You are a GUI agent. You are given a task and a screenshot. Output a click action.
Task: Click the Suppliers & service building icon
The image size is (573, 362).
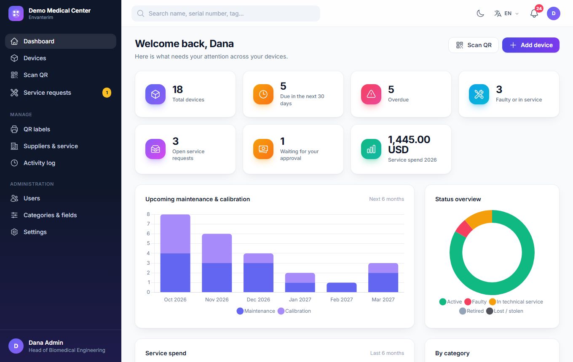[14, 146]
